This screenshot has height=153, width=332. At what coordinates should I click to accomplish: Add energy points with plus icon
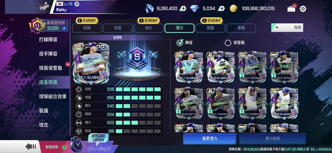coord(183,9)
